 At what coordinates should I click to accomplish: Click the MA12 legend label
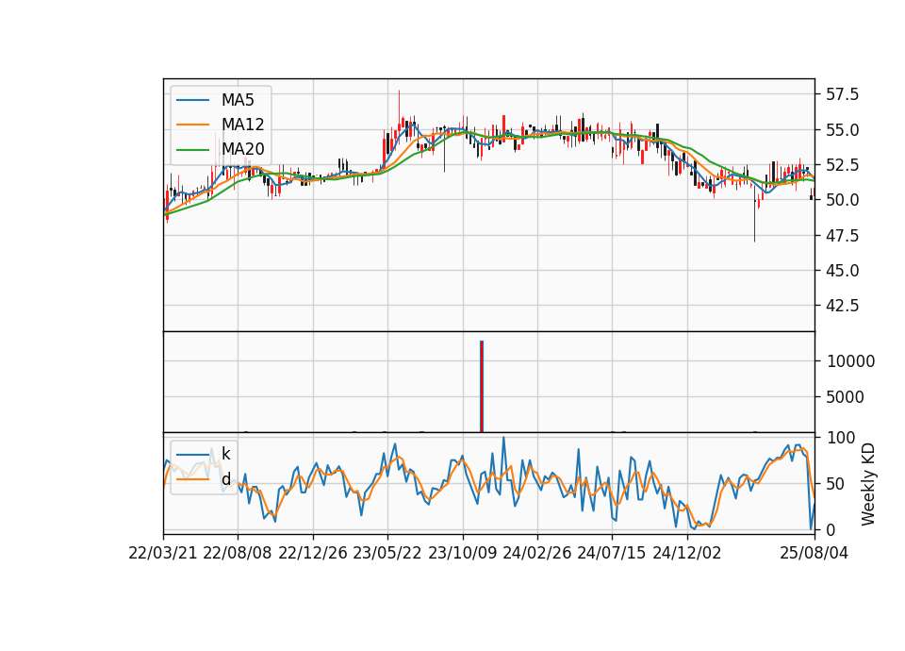pyautogui.click(x=242, y=125)
